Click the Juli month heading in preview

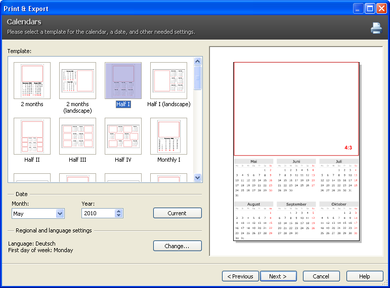(339, 162)
